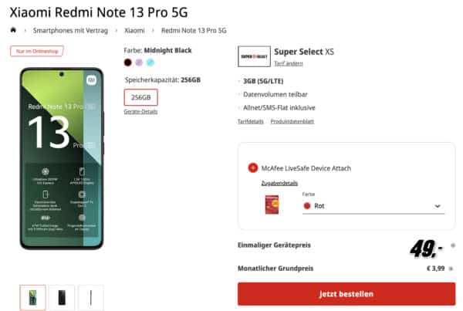Click Redmi Note 13 Pro 5G breadcrumb
The image size is (463, 311).
click(x=194, y=30)
